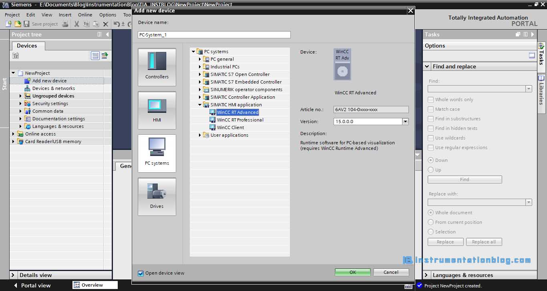Viewport: 547px width, 291px height.
Task: Enable Whole words only checkbox
Action: coord(430,100)
